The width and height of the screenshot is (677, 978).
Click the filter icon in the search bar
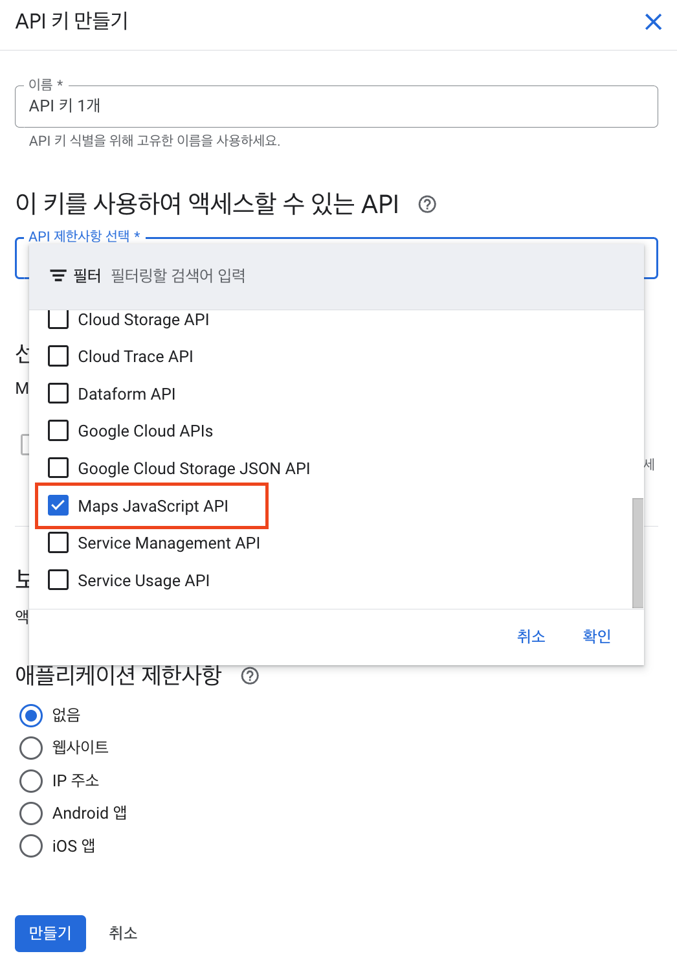click(58, 275)
